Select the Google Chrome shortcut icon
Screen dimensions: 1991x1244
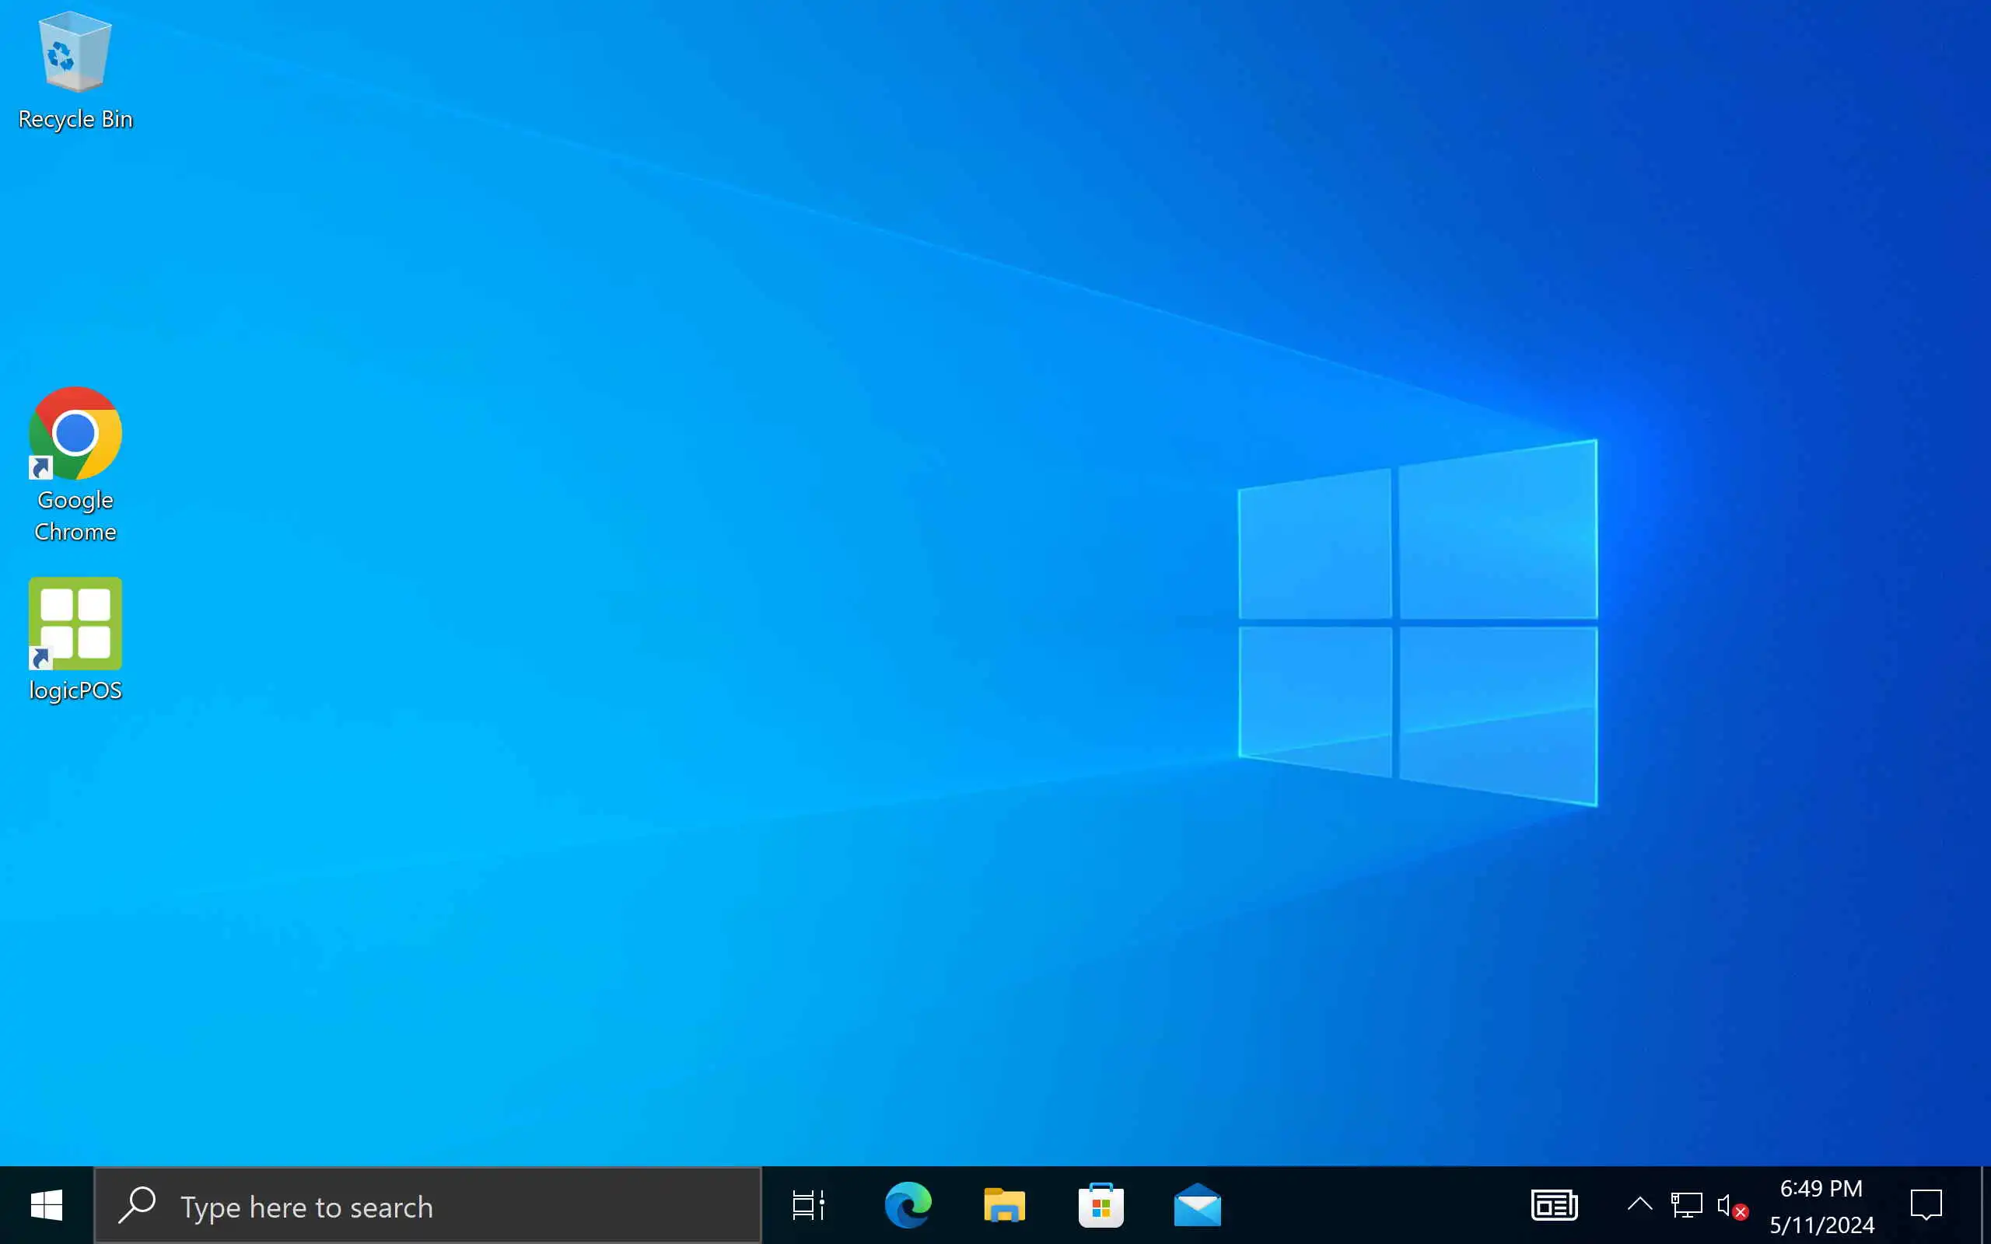tap(75, 434)
